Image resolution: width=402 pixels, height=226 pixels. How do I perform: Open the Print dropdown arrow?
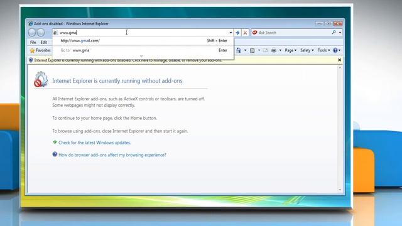pyautogui.click(x=280, y=50)
